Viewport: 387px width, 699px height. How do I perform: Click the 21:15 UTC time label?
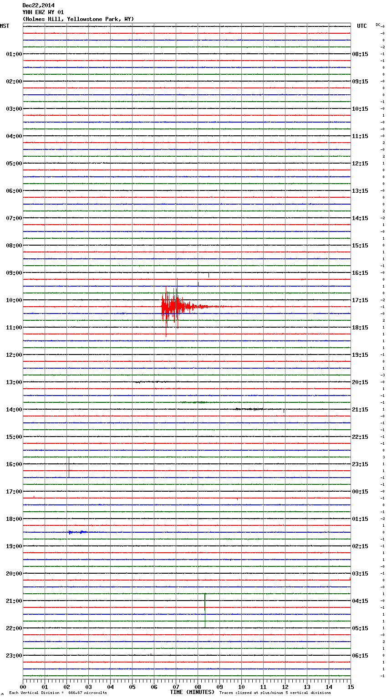point(360,410)
